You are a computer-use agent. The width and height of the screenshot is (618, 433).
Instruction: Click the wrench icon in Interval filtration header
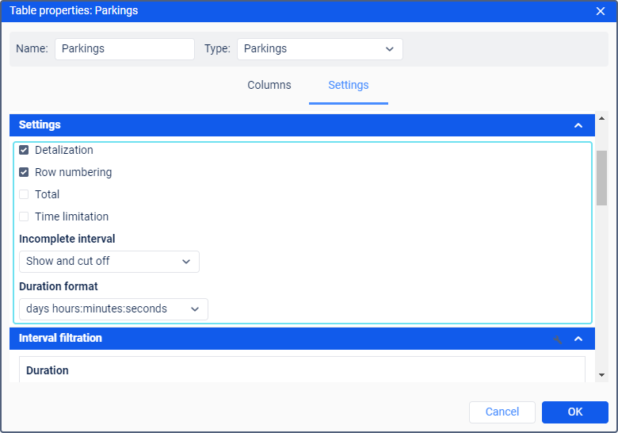pyautogui.click(x=558, y=339)
